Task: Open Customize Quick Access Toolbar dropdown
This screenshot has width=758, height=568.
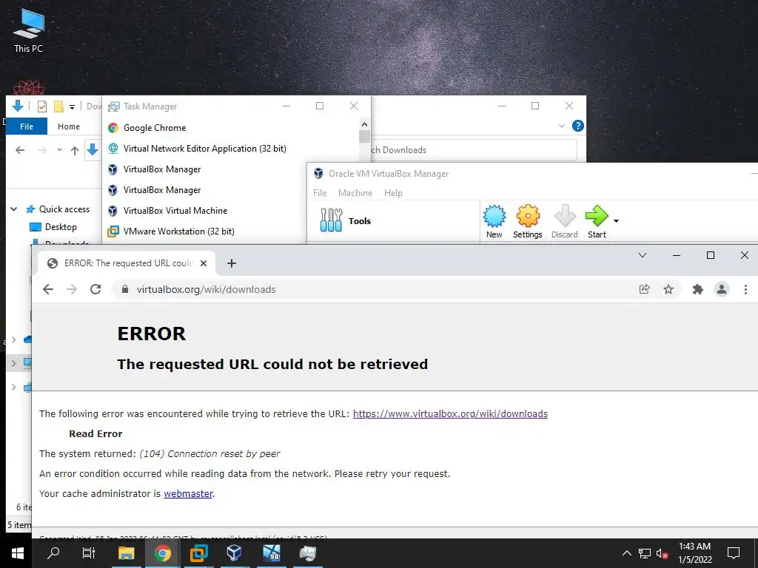Action: tap(72, 106)
